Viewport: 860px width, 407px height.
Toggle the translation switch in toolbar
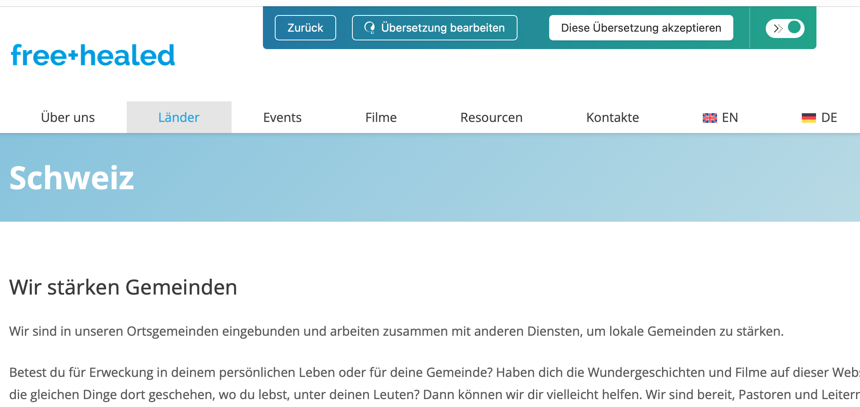coord(785,28)
